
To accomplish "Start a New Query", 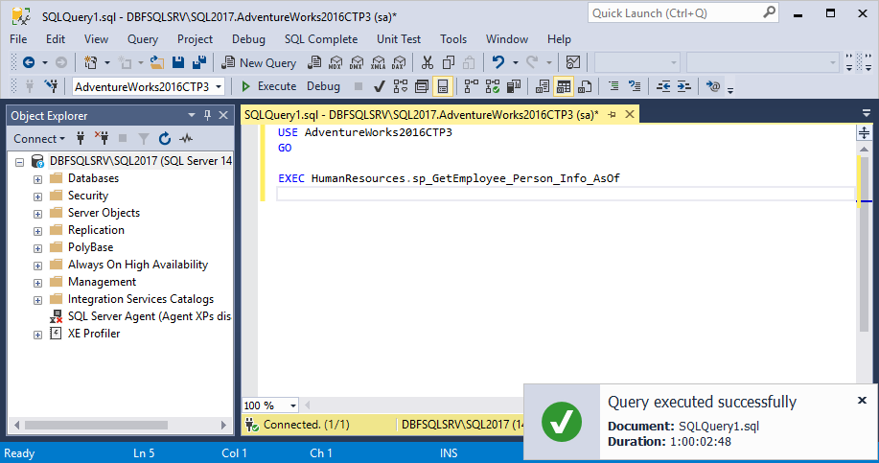I will [x=259, y=62].
